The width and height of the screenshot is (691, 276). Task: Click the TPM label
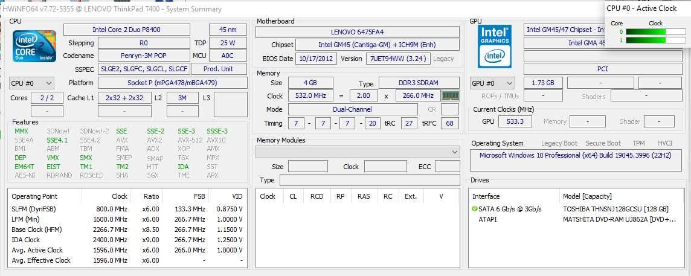638,143
